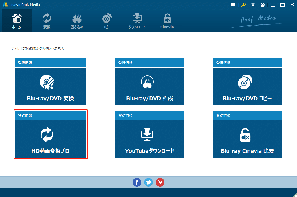The width and height of the screenshot is (297, 197).
Task: Click the コピー (Copy) flame-free disc icon
Action: 107,18
